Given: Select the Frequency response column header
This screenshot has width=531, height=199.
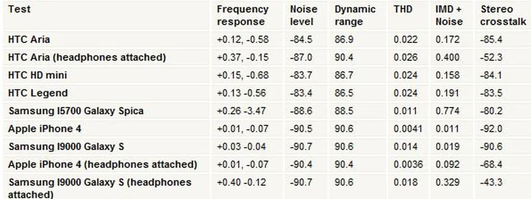Looking at the screenshot, I should 243,15.
